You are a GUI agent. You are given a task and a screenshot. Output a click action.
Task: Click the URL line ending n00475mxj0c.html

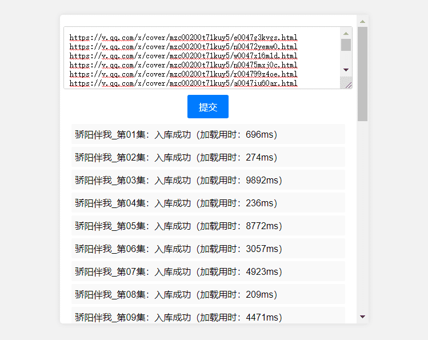click(183, 65)
